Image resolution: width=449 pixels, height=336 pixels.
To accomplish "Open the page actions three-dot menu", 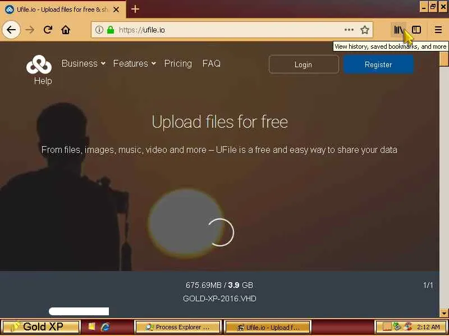I will [x=349, y=30].
